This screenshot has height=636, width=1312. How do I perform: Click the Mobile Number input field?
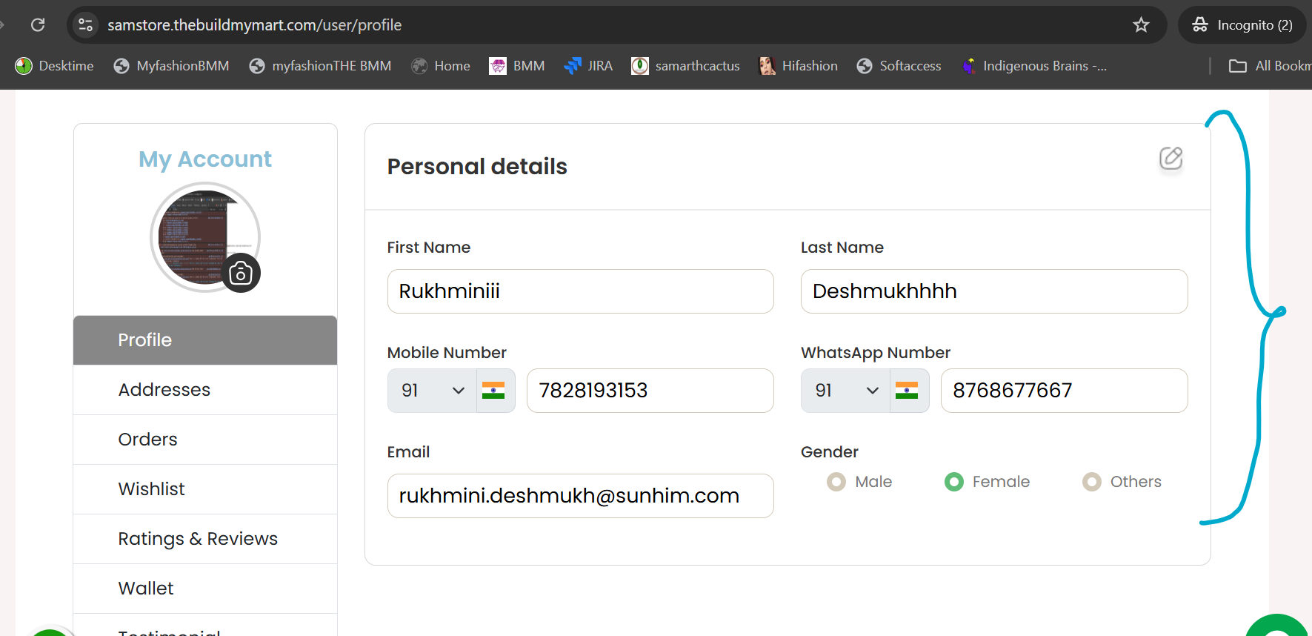[x=650, y=391]
